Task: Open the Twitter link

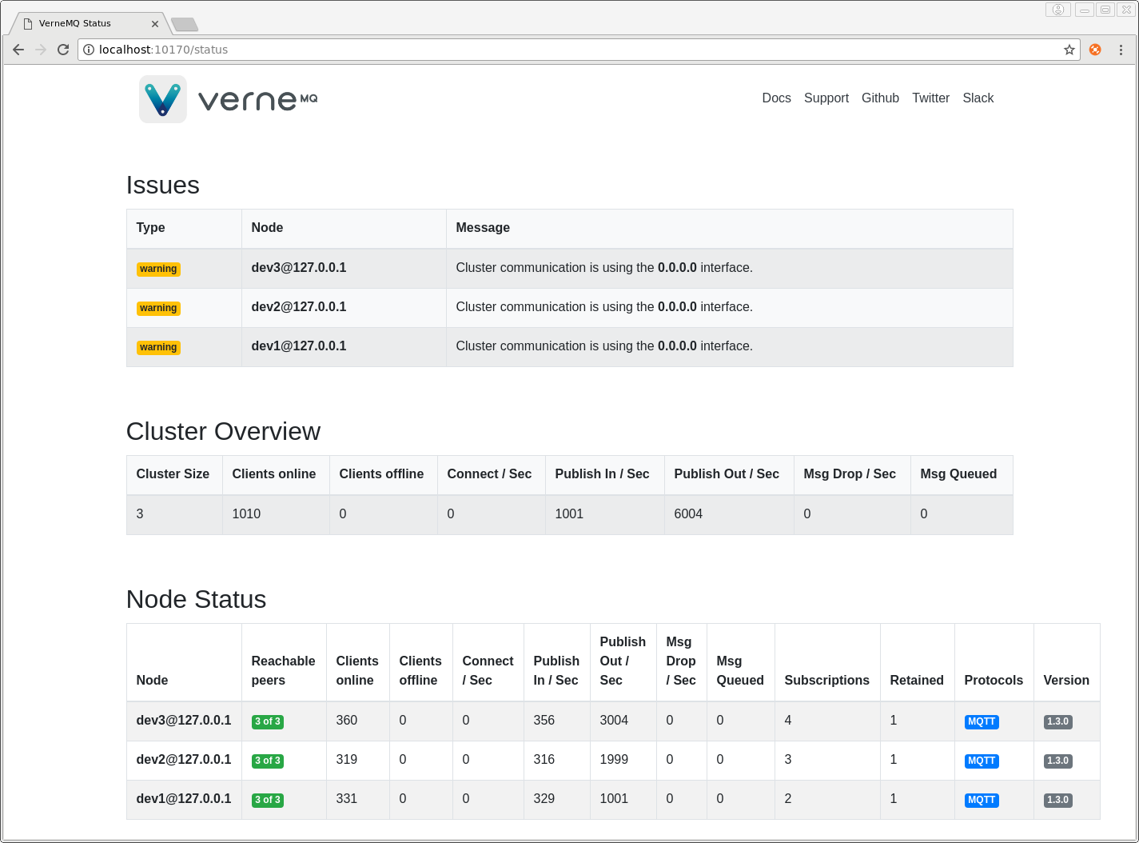Action: point(930,98)
